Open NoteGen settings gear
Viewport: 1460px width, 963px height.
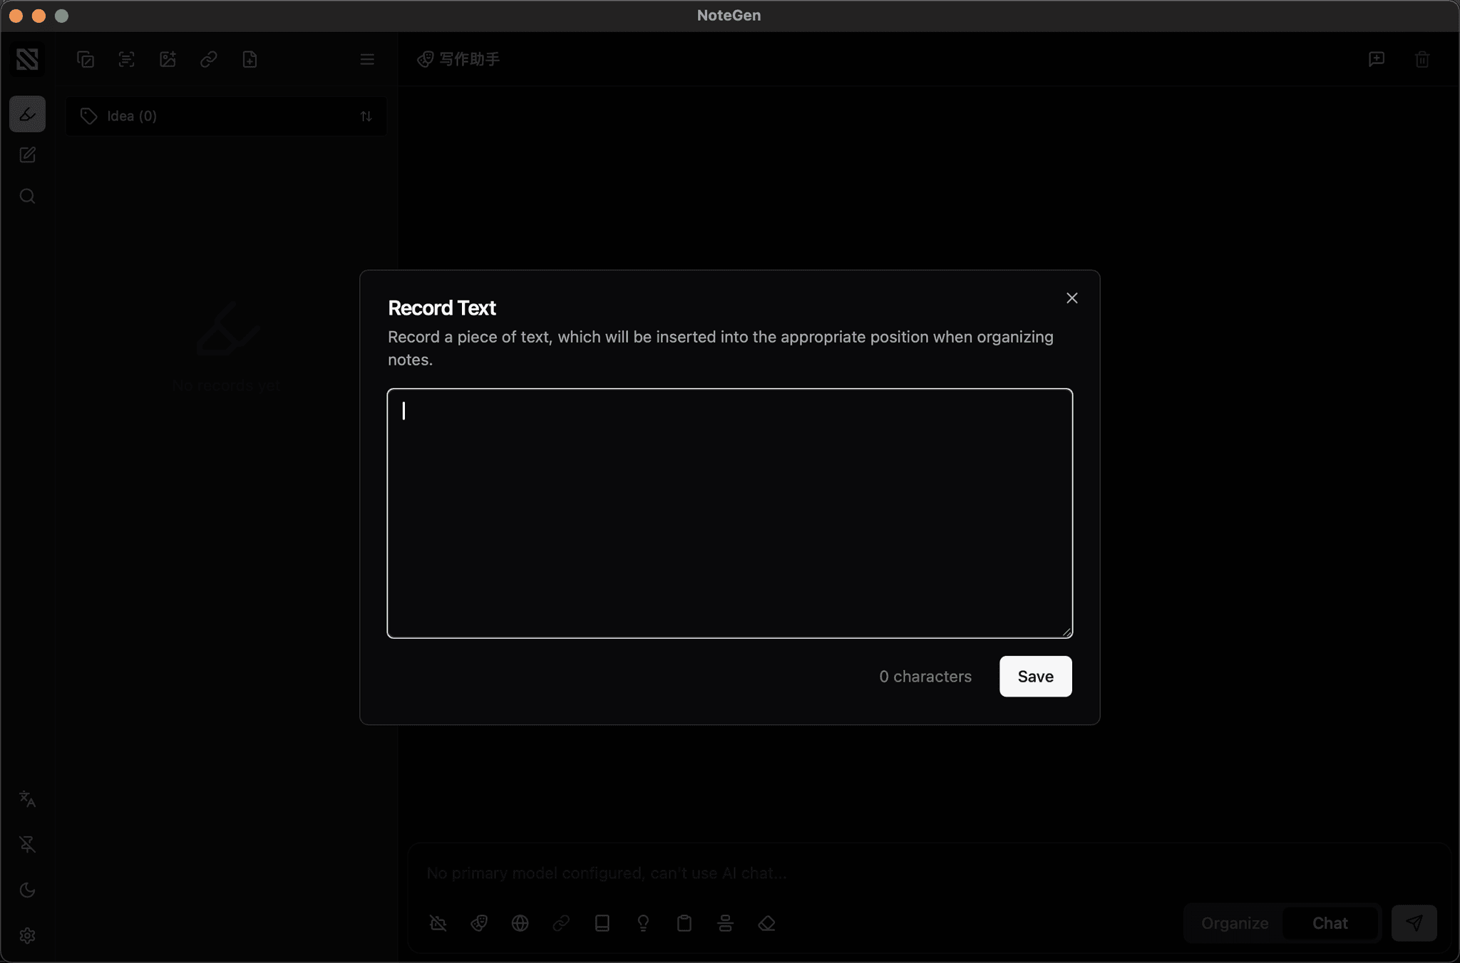(x=28, y=935)
